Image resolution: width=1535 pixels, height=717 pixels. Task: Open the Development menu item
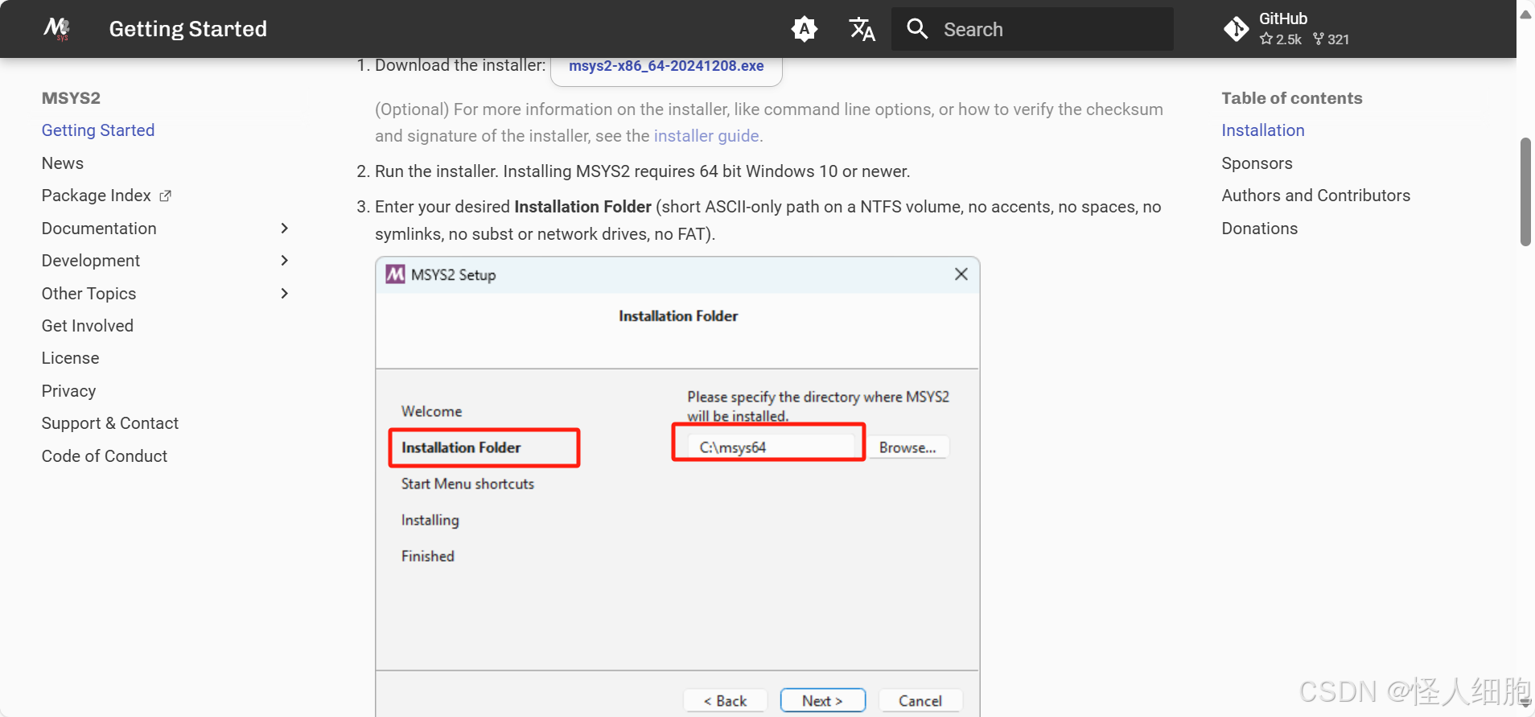click(91, 261)
